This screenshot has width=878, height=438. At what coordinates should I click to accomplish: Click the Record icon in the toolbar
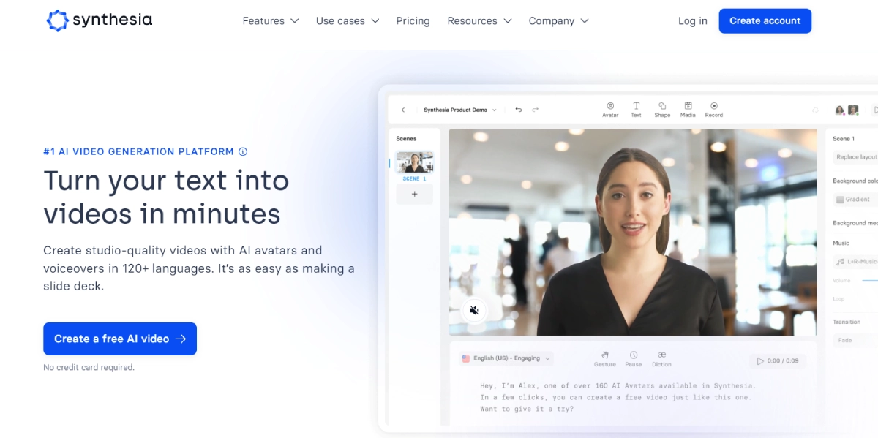tap(714, 107)
